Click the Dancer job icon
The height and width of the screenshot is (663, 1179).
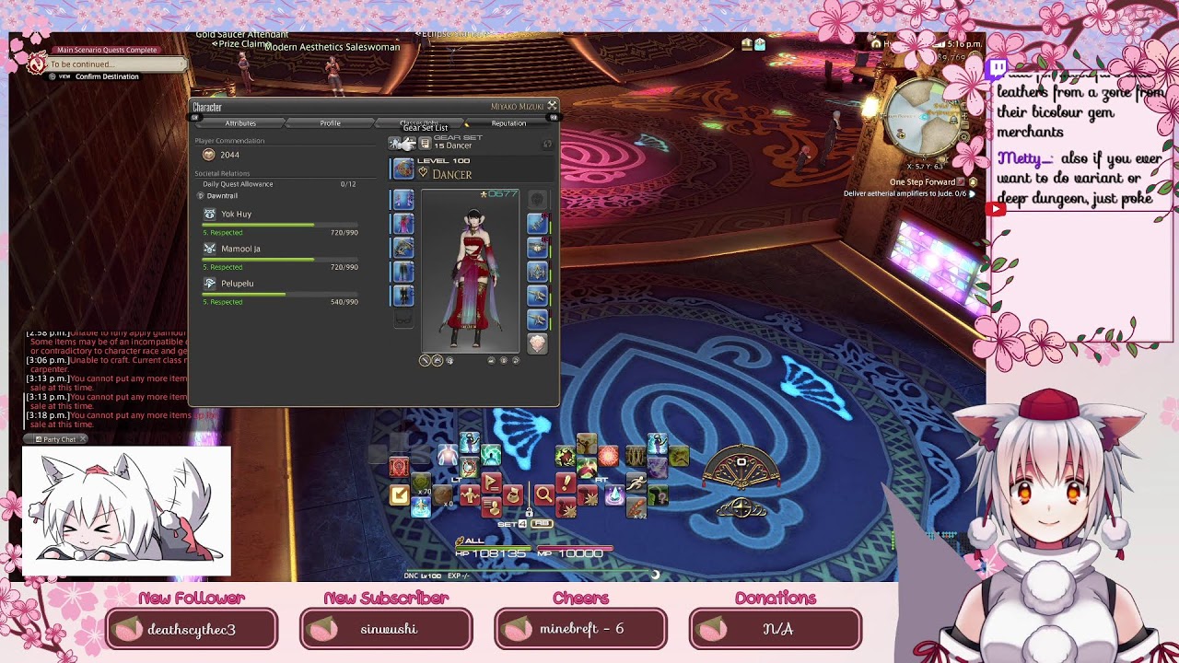point(423,172)
